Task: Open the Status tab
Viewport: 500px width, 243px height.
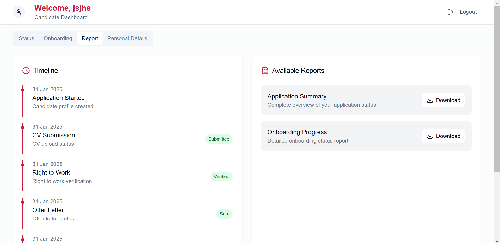Action: pos(27,38)
